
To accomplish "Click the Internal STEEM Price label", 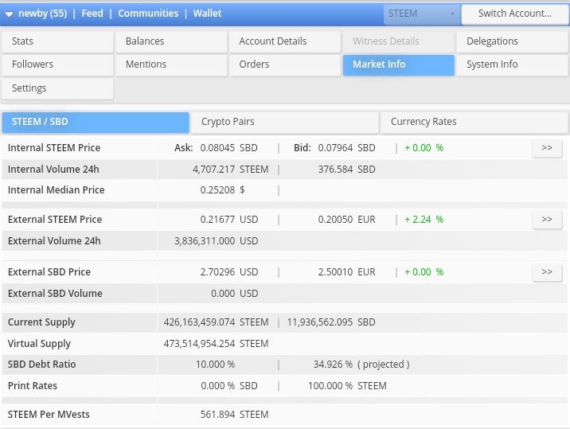I will pos(54,148).
